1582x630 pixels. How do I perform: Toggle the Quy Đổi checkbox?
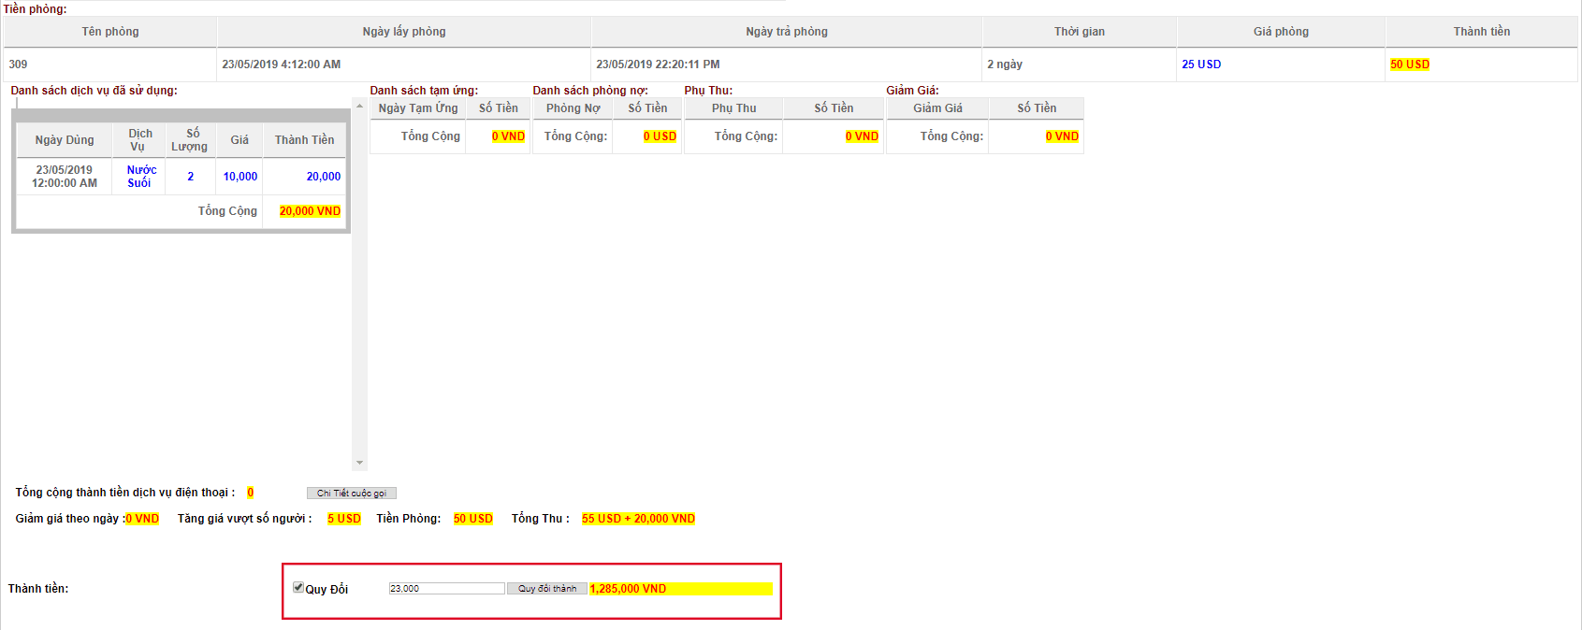(x=298, y=587)
